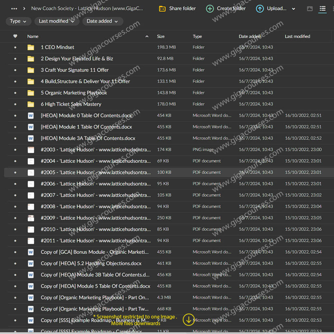Toggle favorite dot for 6 High Ticket Sales Mastery
The height and width of the screenshot is (334, 334).
[15, 104]
